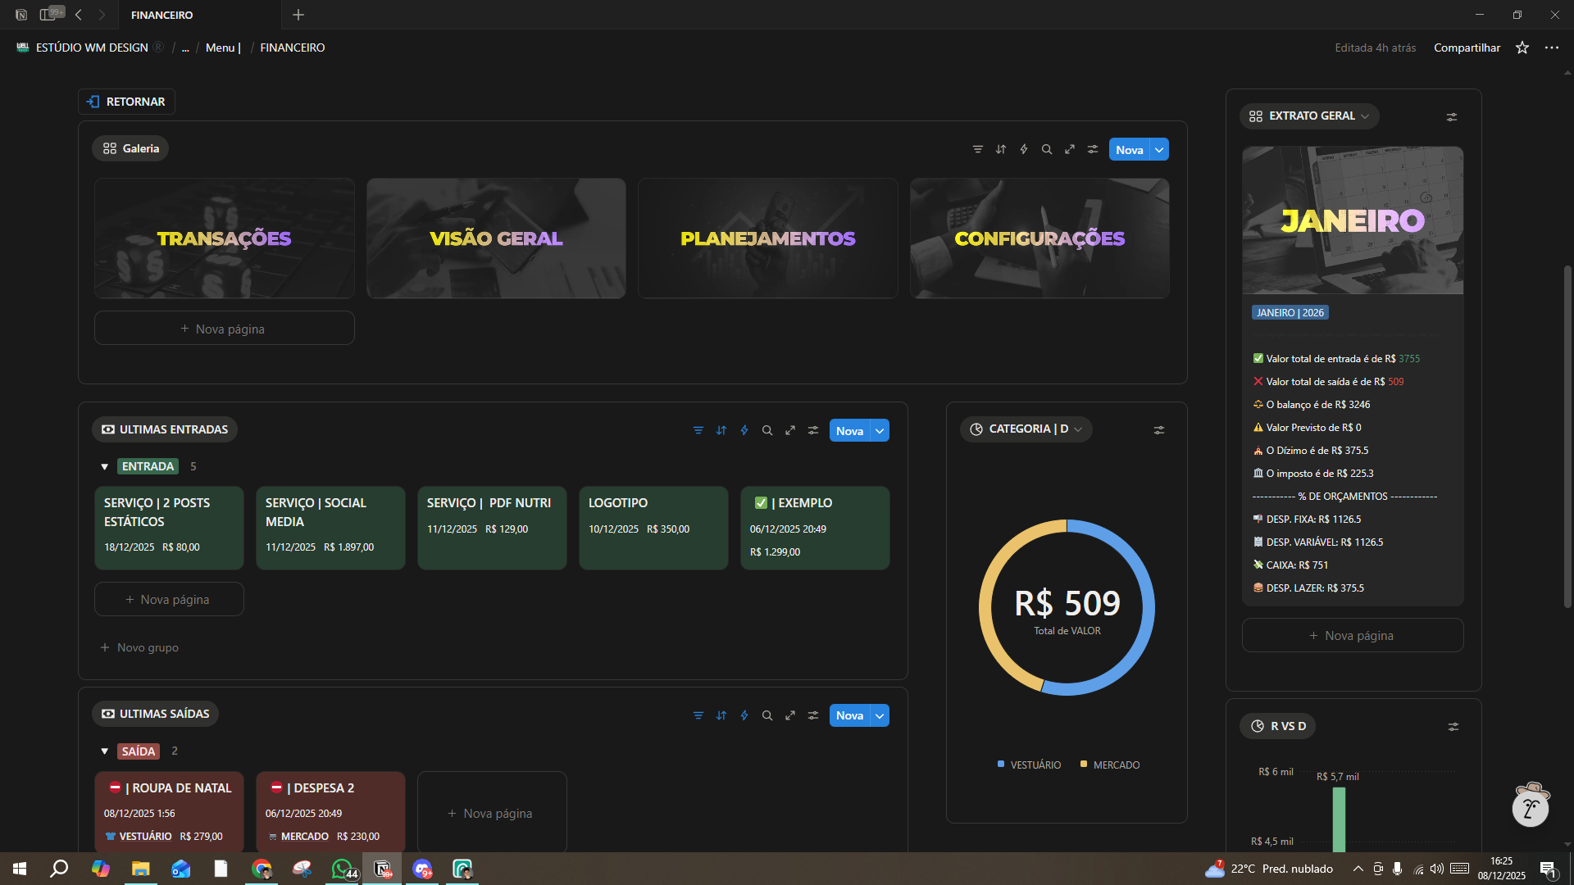Click sort icon in Ultimas Entradas toolbar
Screen dimensions: 1574x885
721,430
